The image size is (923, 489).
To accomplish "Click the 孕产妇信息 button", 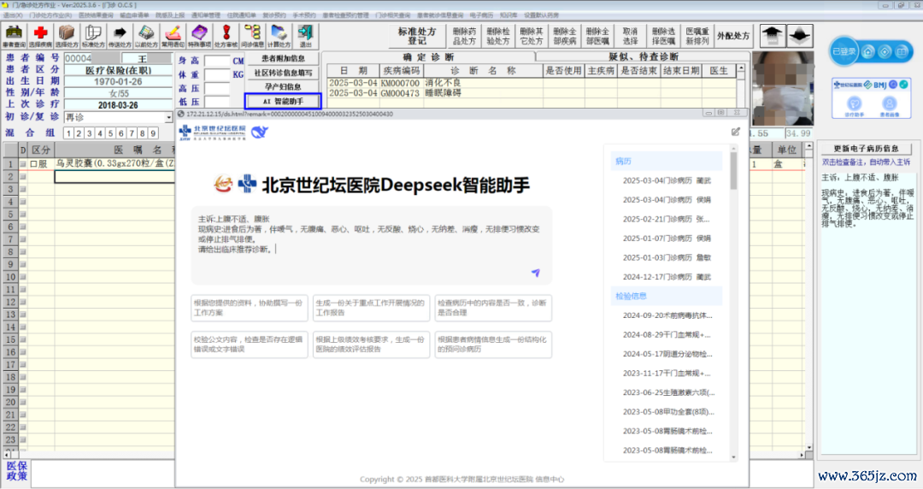I will pos(283,86).
